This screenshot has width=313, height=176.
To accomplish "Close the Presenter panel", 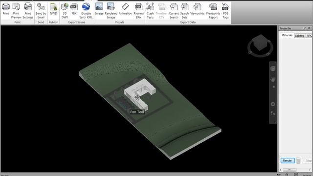I will 310,28.
